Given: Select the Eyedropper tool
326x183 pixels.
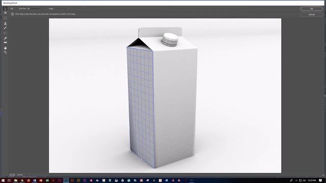Looking at the screenshot, I should tap(5, 38).
